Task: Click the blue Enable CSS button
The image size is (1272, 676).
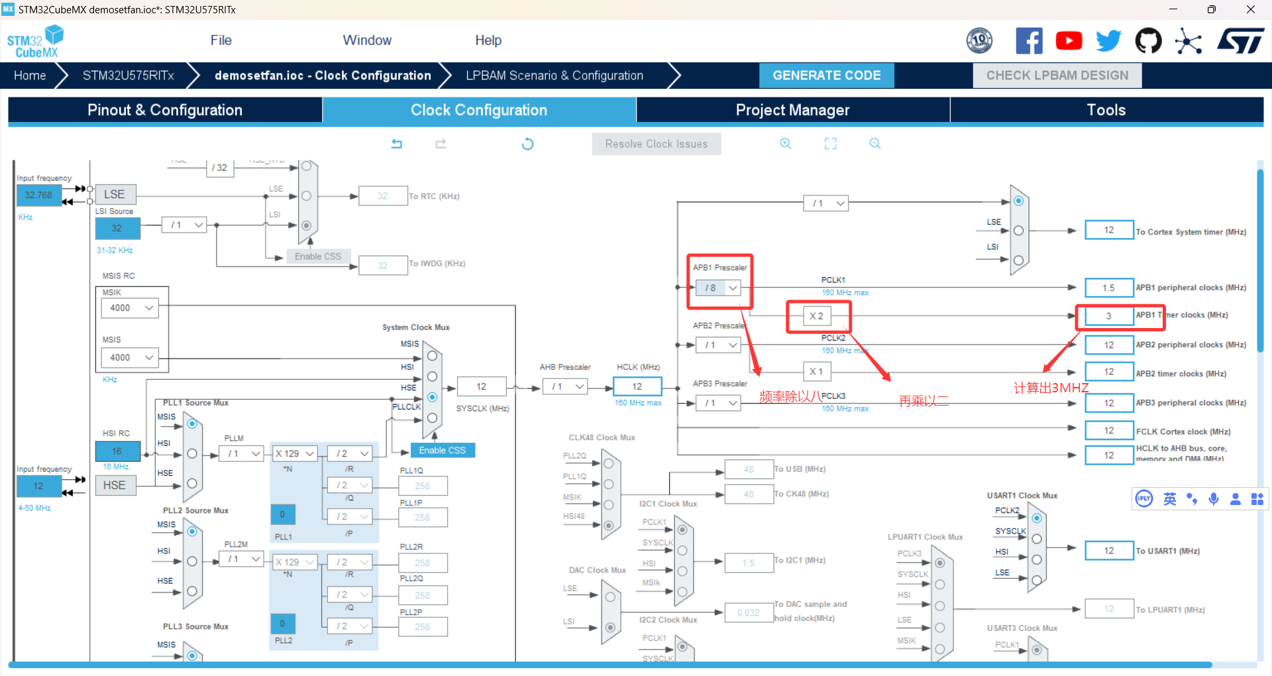Action: (x=443, y=450)
